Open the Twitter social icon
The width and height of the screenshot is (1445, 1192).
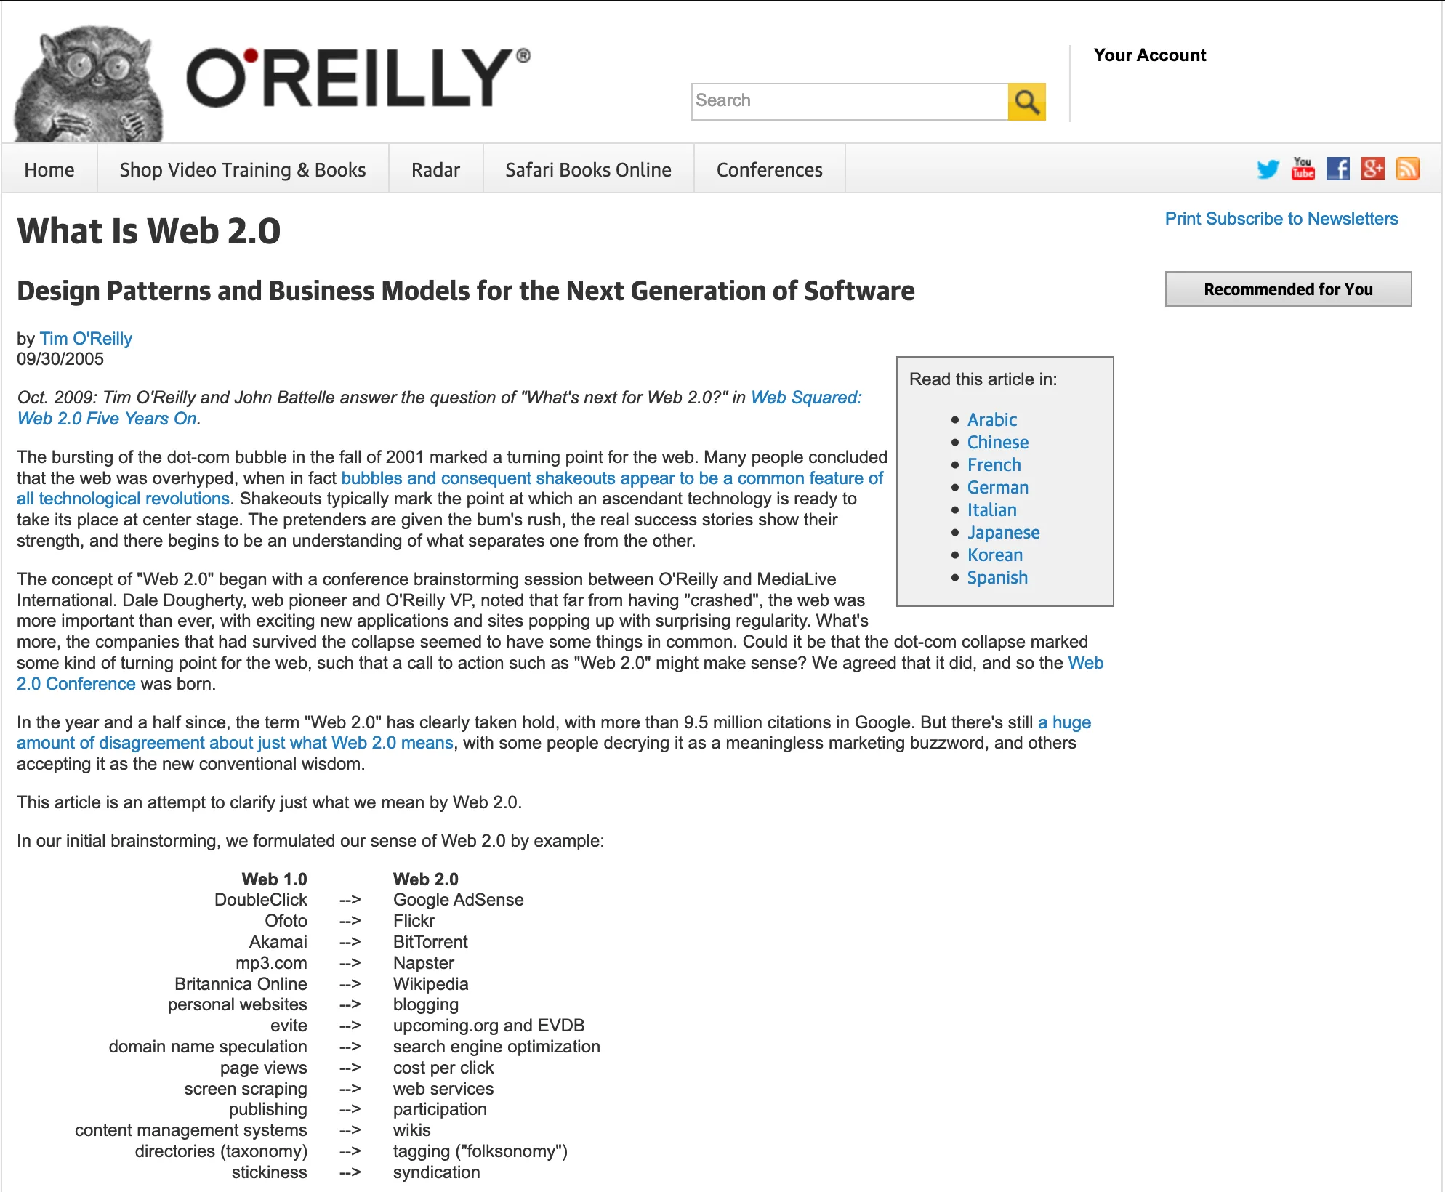1268,169
